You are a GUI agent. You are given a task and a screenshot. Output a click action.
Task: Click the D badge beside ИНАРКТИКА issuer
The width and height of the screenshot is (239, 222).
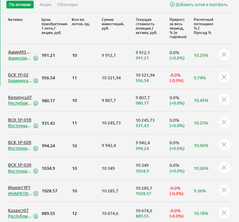36,193
